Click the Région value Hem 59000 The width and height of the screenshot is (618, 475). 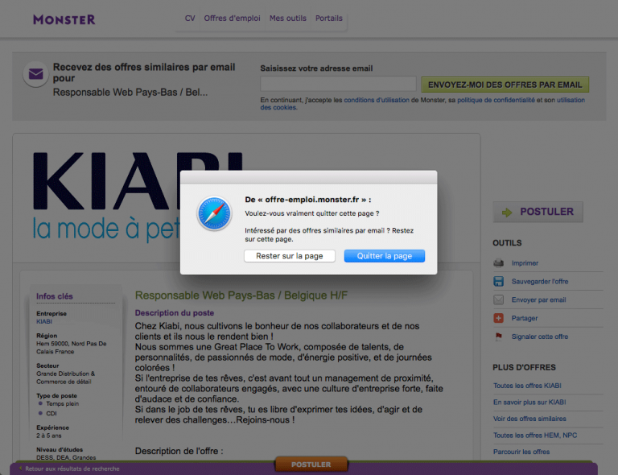point(72,347)
